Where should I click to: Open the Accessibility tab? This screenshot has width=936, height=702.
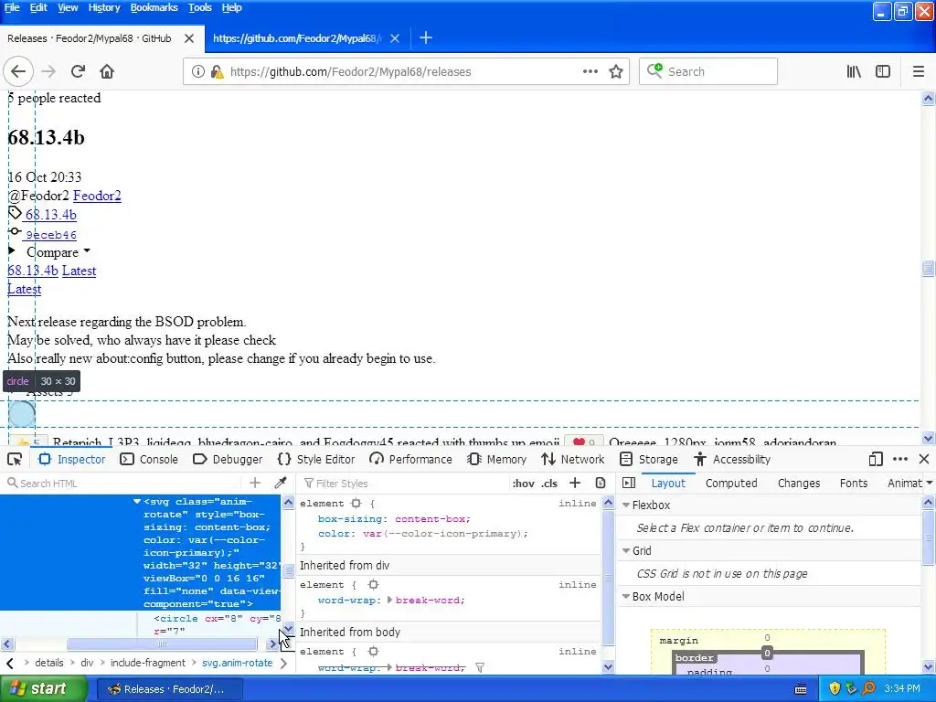732,459
